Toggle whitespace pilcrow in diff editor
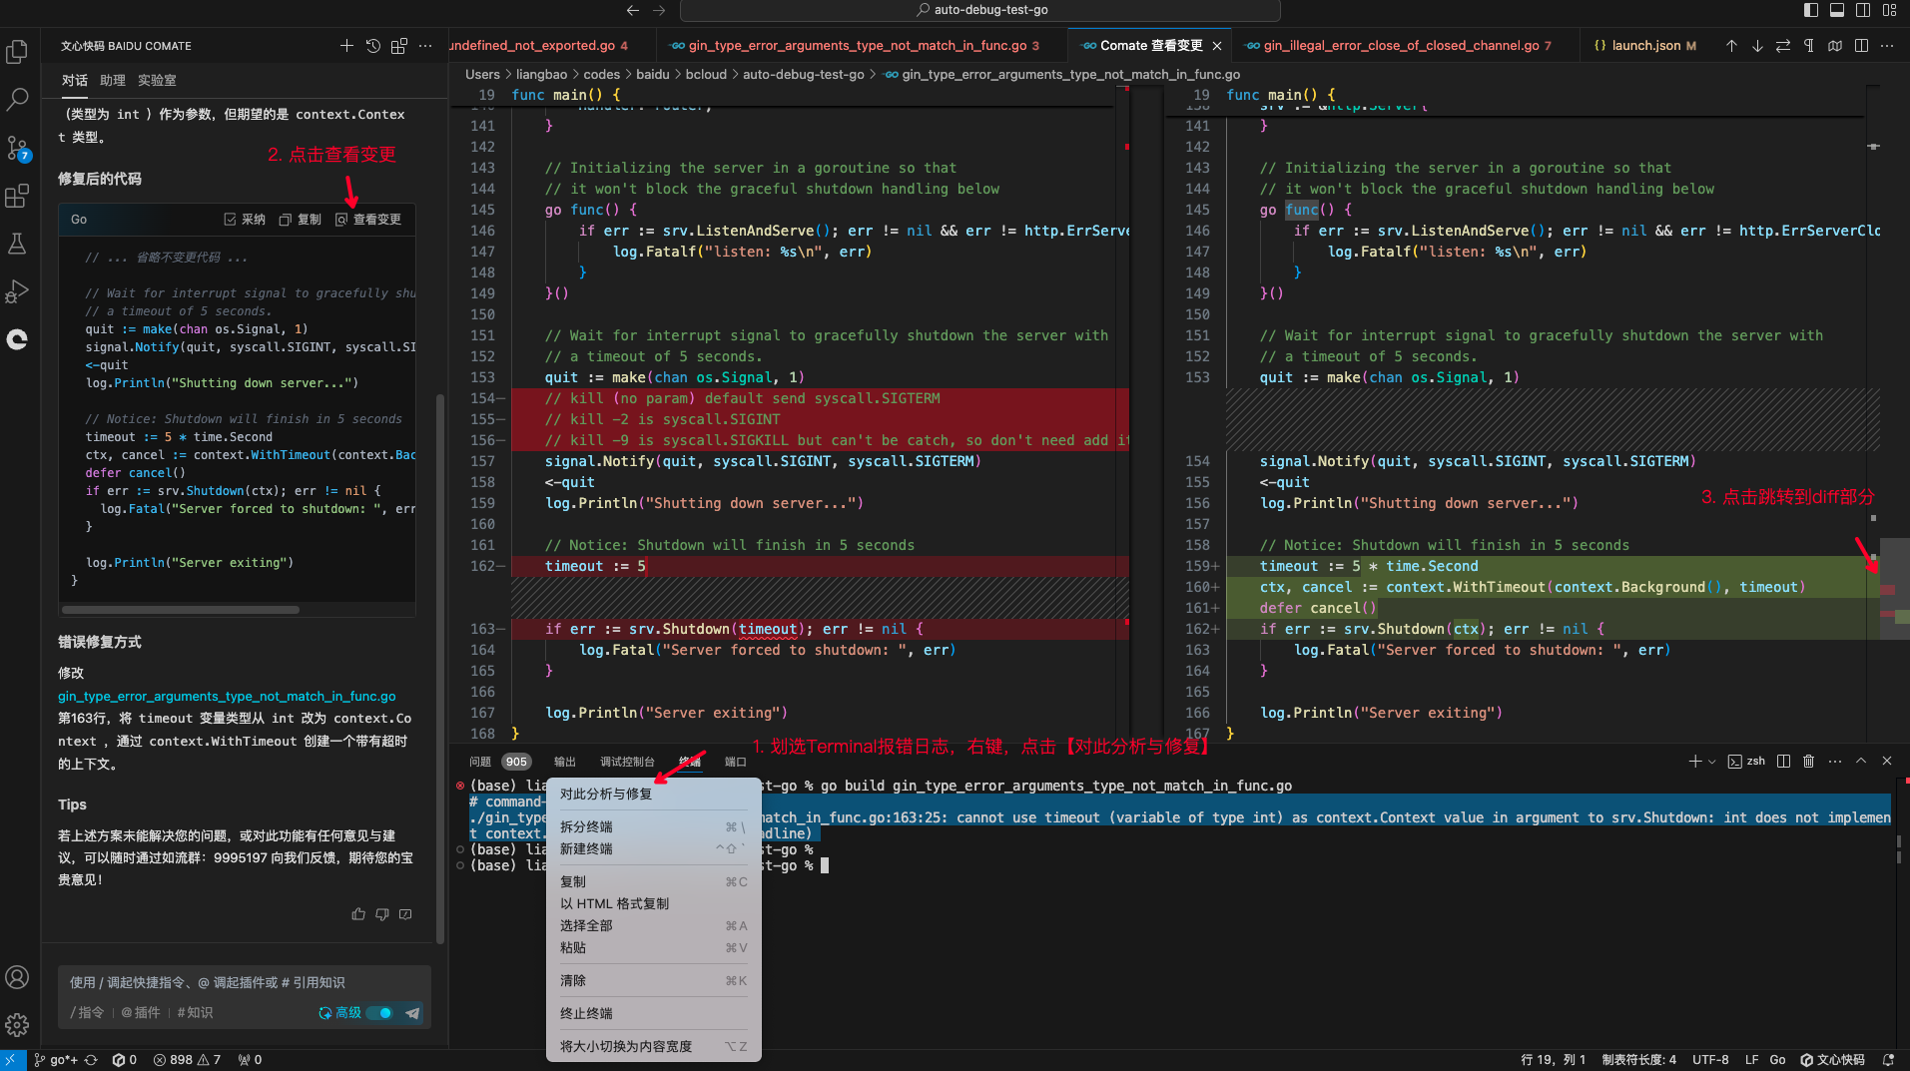 coord(1809,46)
